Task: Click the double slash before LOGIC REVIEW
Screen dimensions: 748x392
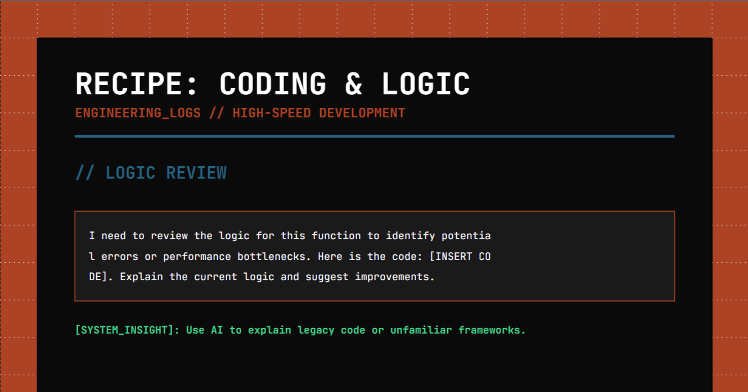Action: [x=84, y=173]
